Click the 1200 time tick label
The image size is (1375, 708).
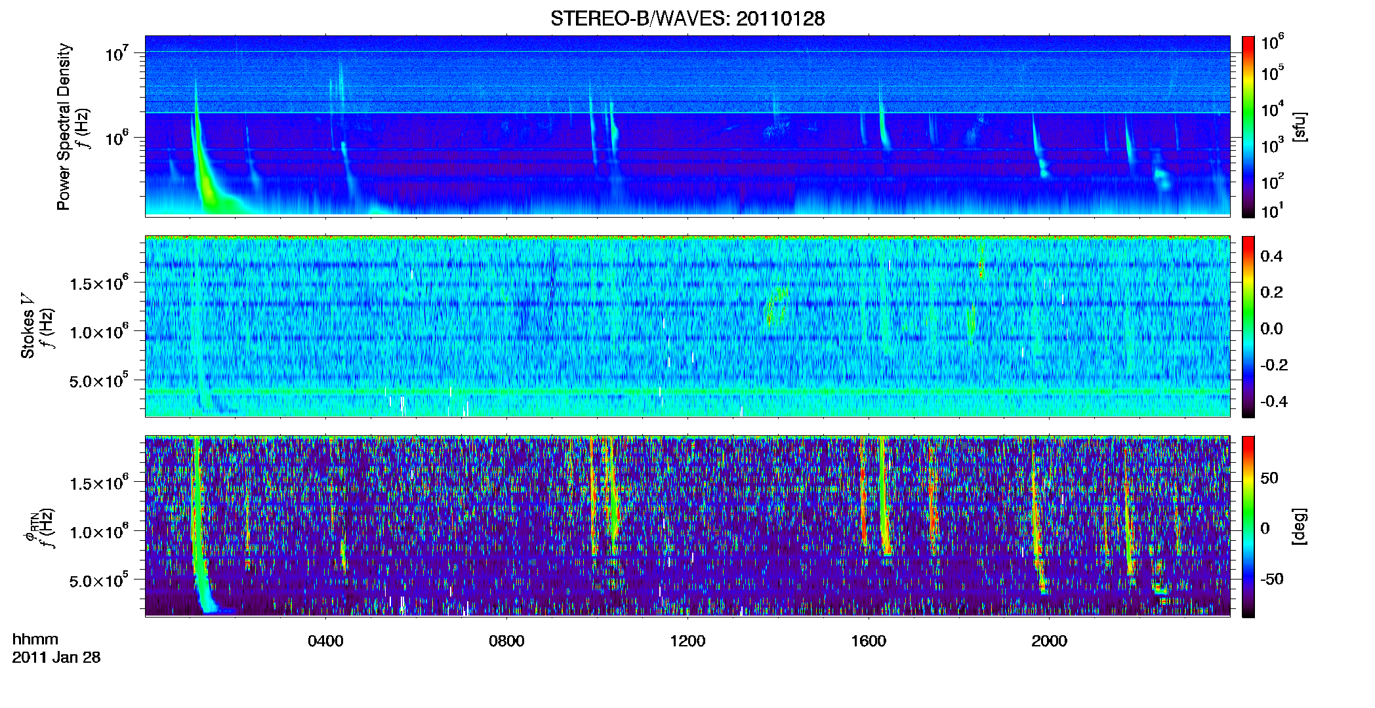point(687,641)
